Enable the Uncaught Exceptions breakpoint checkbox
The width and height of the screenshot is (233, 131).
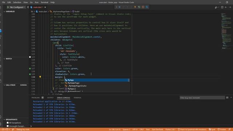click(x=8, y=126)
